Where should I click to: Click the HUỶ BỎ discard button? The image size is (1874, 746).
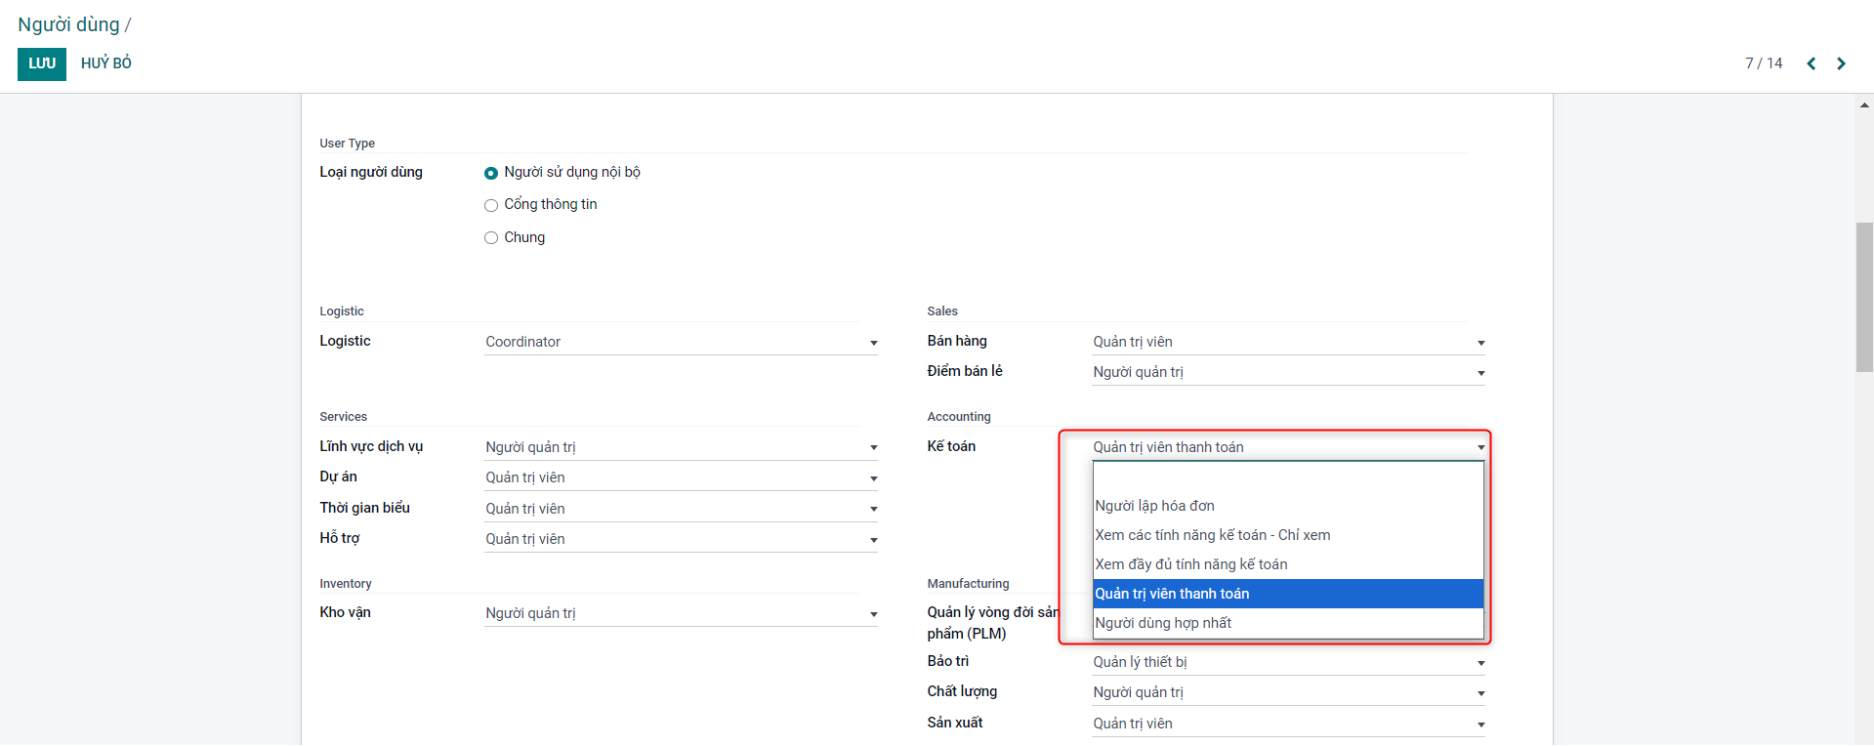point(106,63)
